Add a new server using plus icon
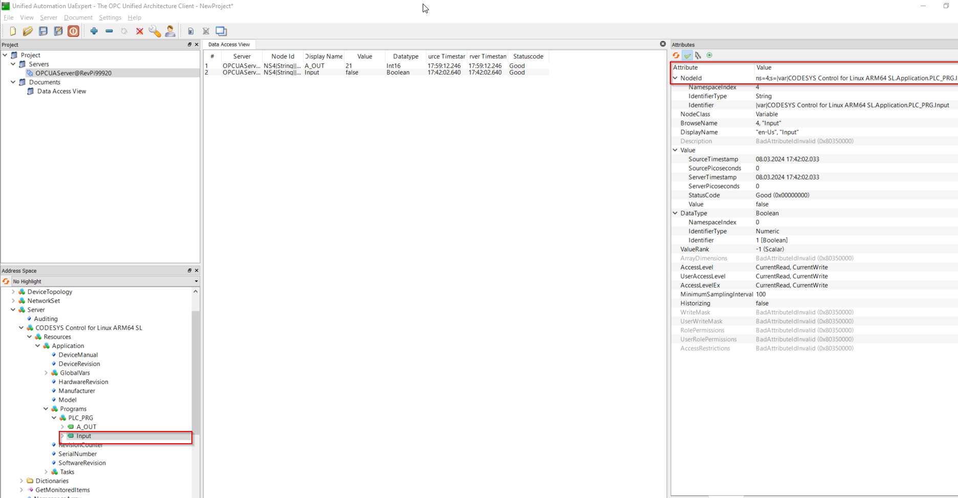 94,31
